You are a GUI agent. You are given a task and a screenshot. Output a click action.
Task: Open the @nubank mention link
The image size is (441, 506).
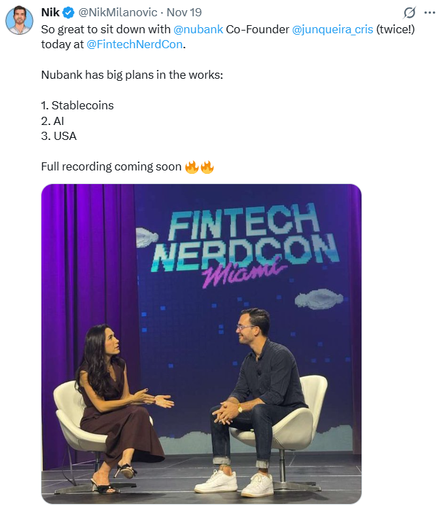198,29
